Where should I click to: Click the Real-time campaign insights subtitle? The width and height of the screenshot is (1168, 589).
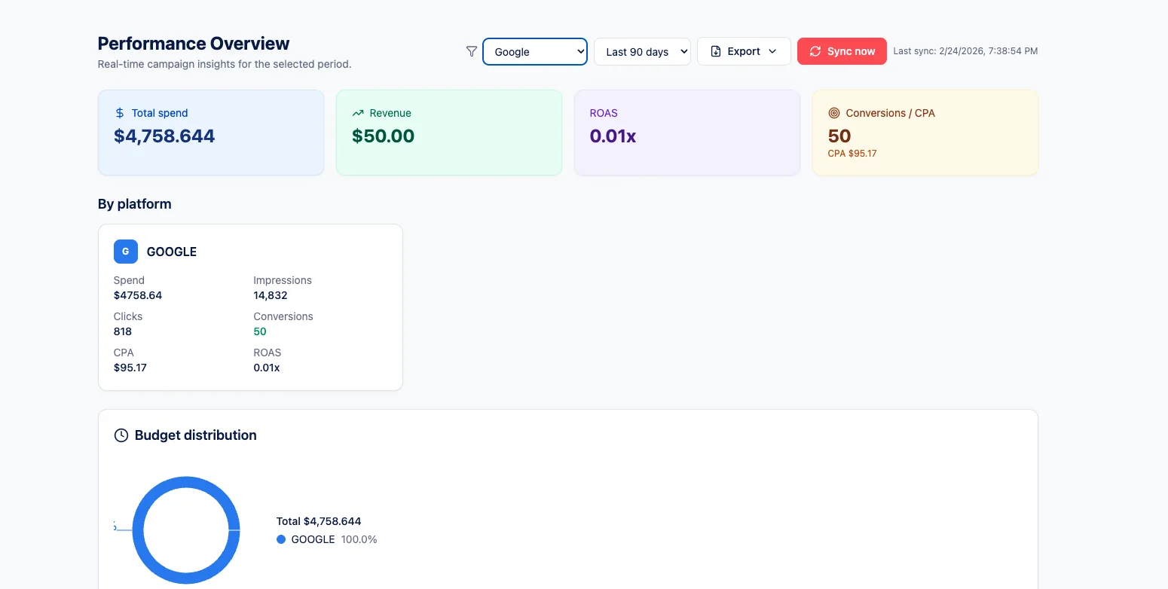pyautogui.click(x=225, y=64)
